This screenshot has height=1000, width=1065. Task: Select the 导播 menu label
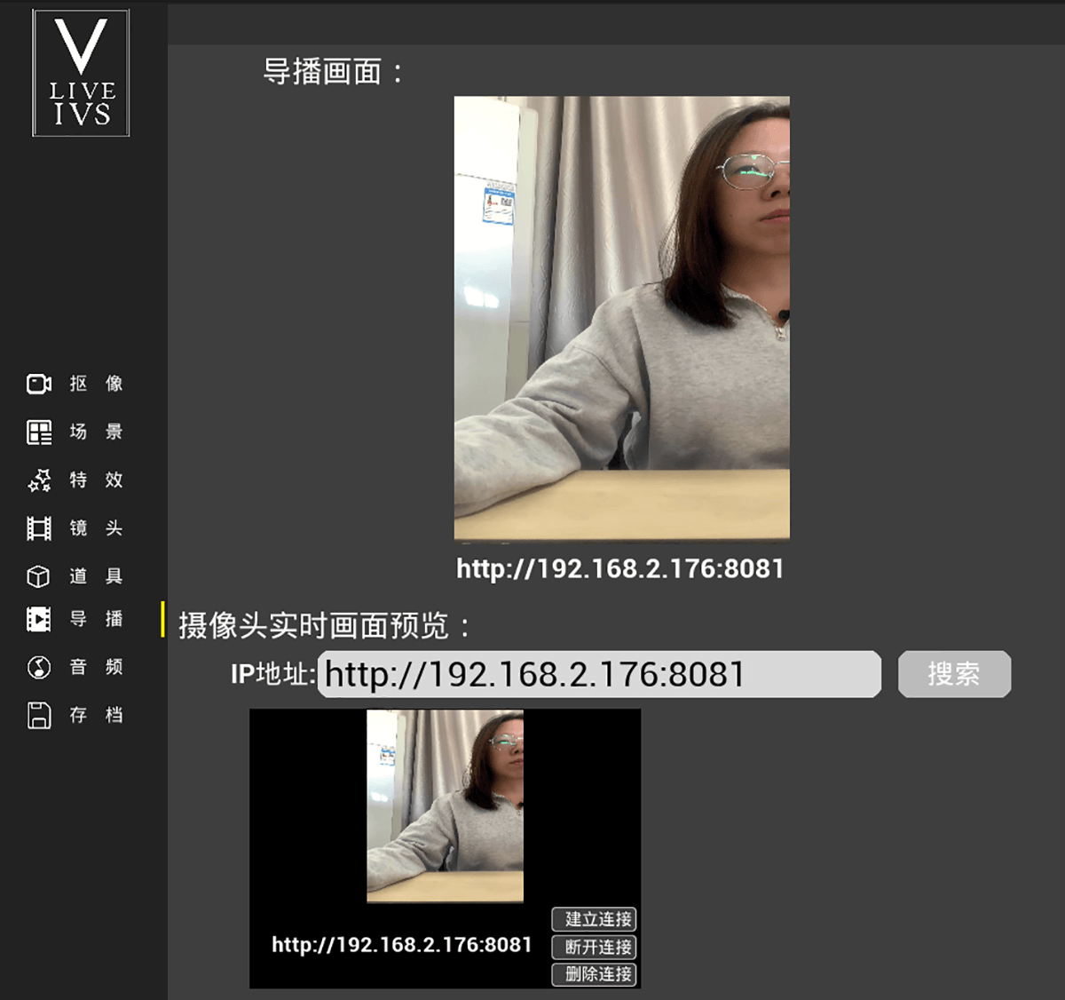(96, 618)
